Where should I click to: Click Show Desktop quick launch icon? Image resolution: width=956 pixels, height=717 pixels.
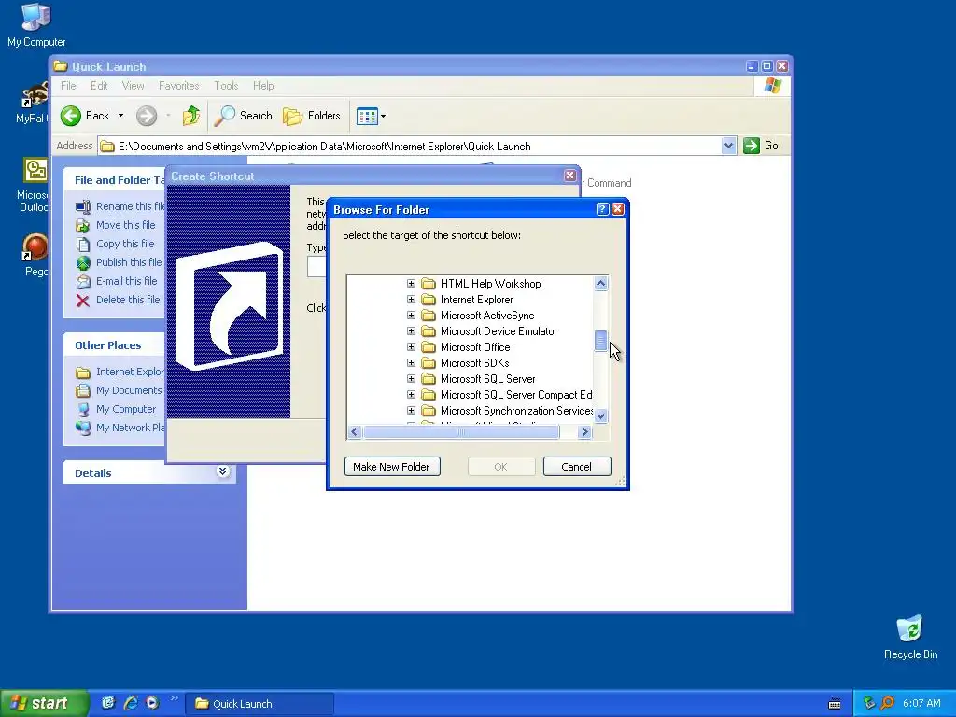pos(108,703)
